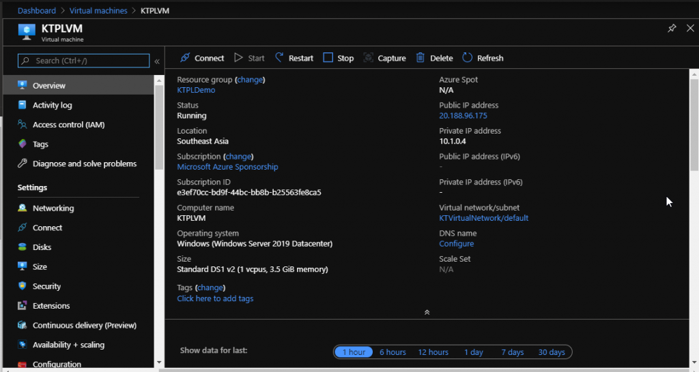699x372 pixels.
Task: Click the Overview monitor icon in sidebar
Action: pos(23,85)
